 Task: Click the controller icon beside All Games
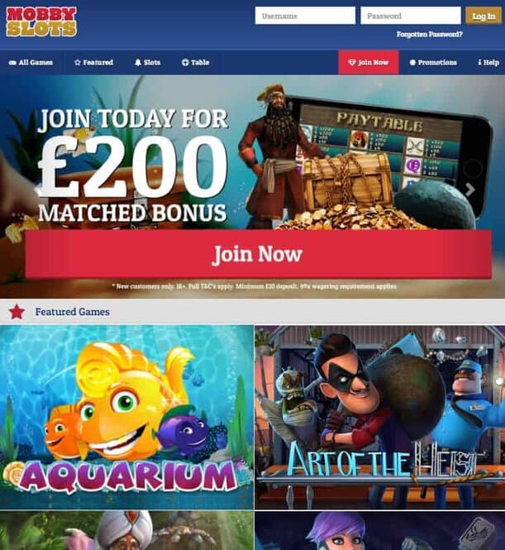[x=12, y=62]
